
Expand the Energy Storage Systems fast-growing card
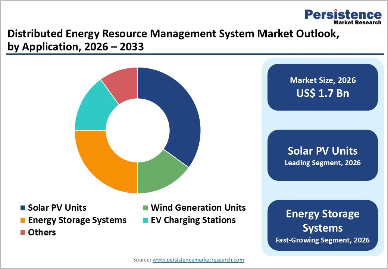[322, 226]
